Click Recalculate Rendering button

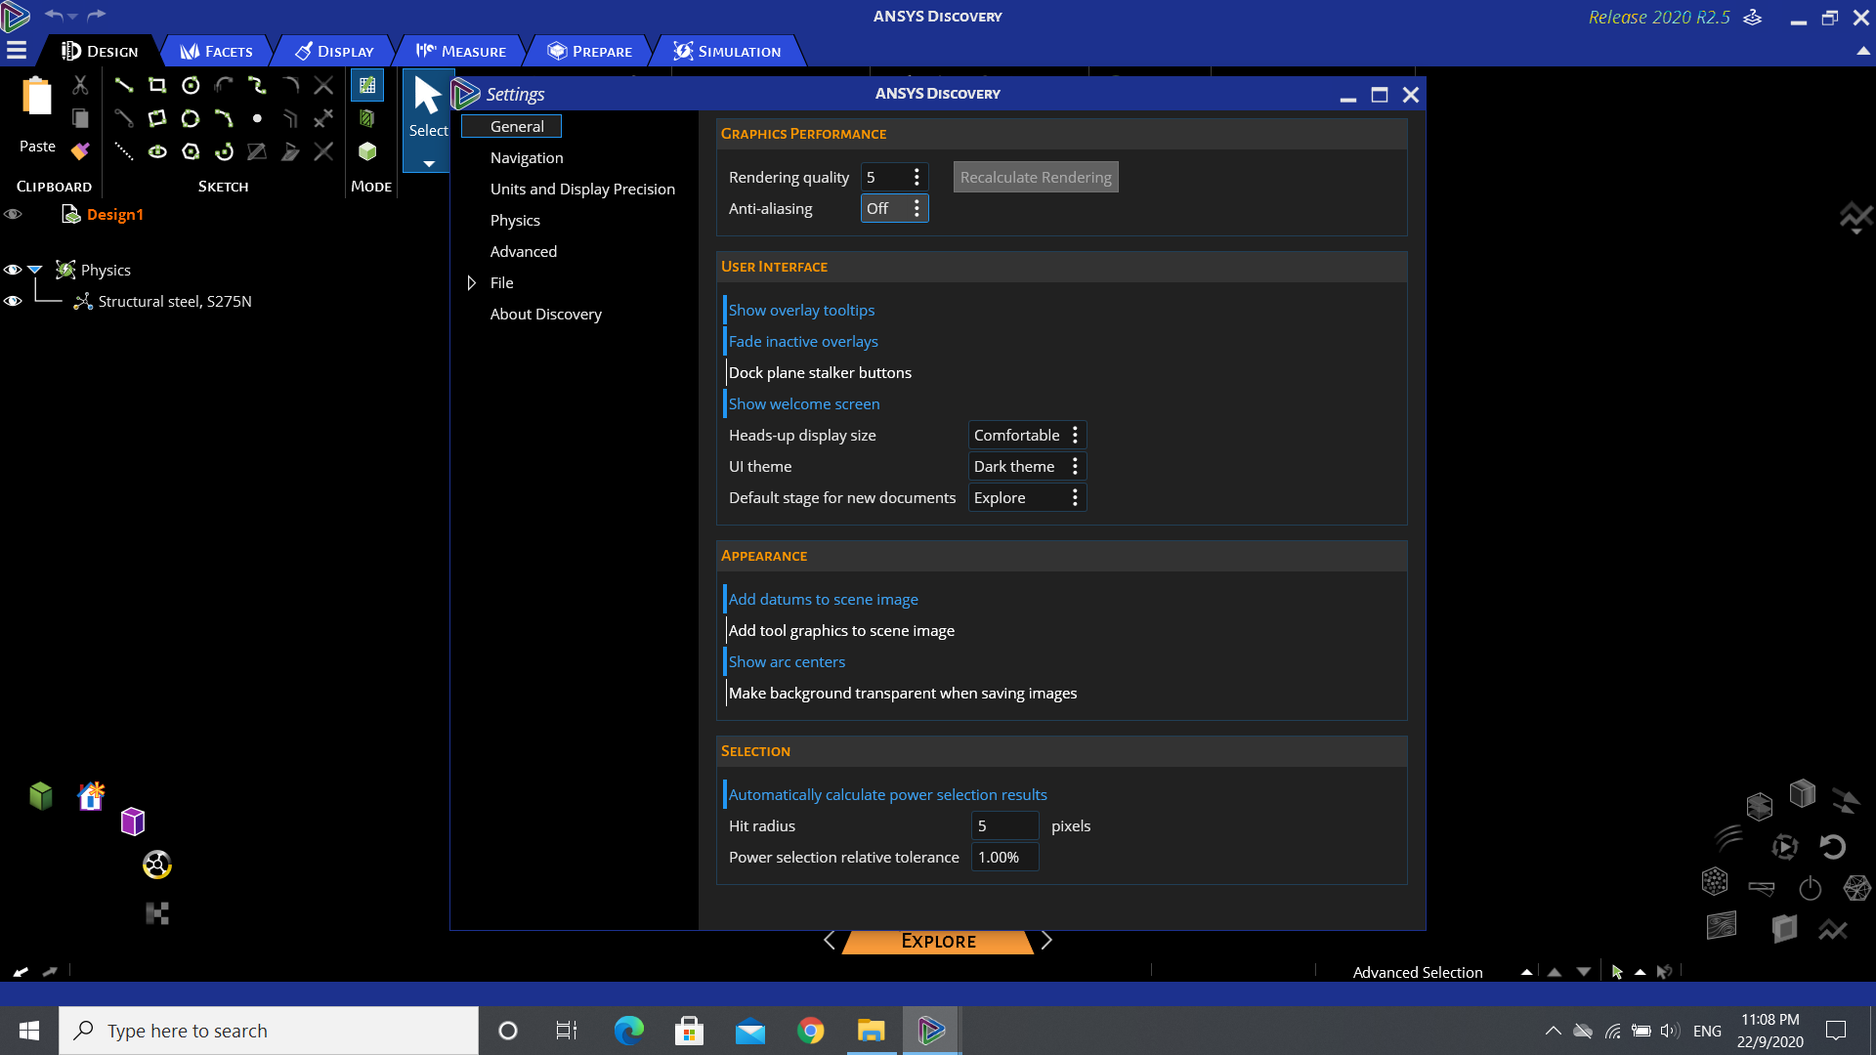tap(1036, 177)
